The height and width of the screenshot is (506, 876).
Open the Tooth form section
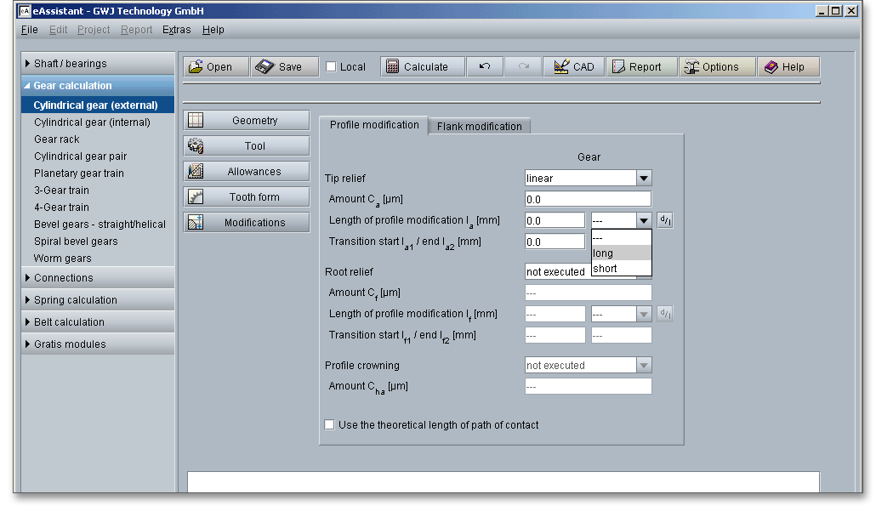pyautogui.click(x=247, y=197)
